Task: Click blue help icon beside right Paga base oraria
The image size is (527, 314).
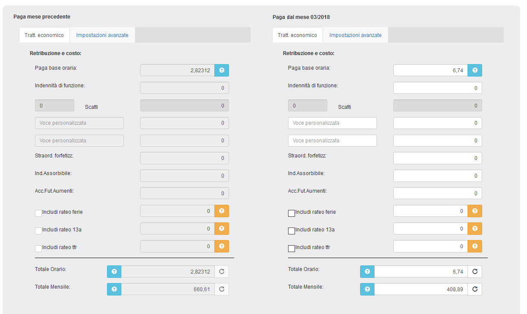Action: [475, 70]
